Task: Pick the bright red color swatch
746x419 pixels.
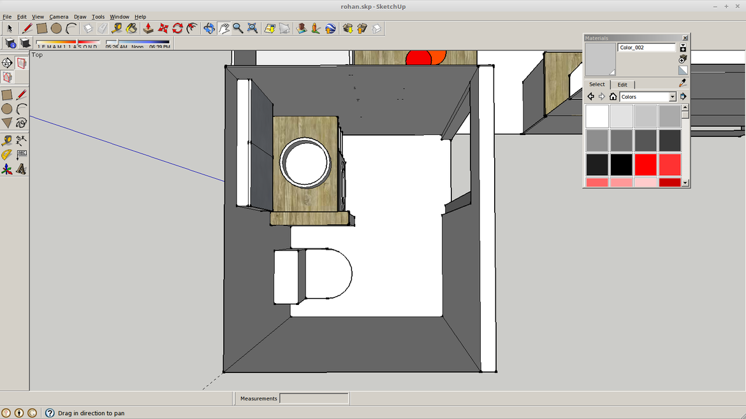Action: point(645,164)
